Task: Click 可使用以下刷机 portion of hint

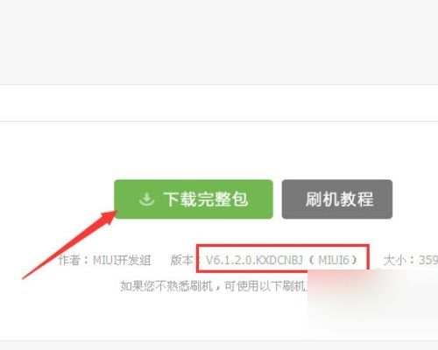Action: 265,286
